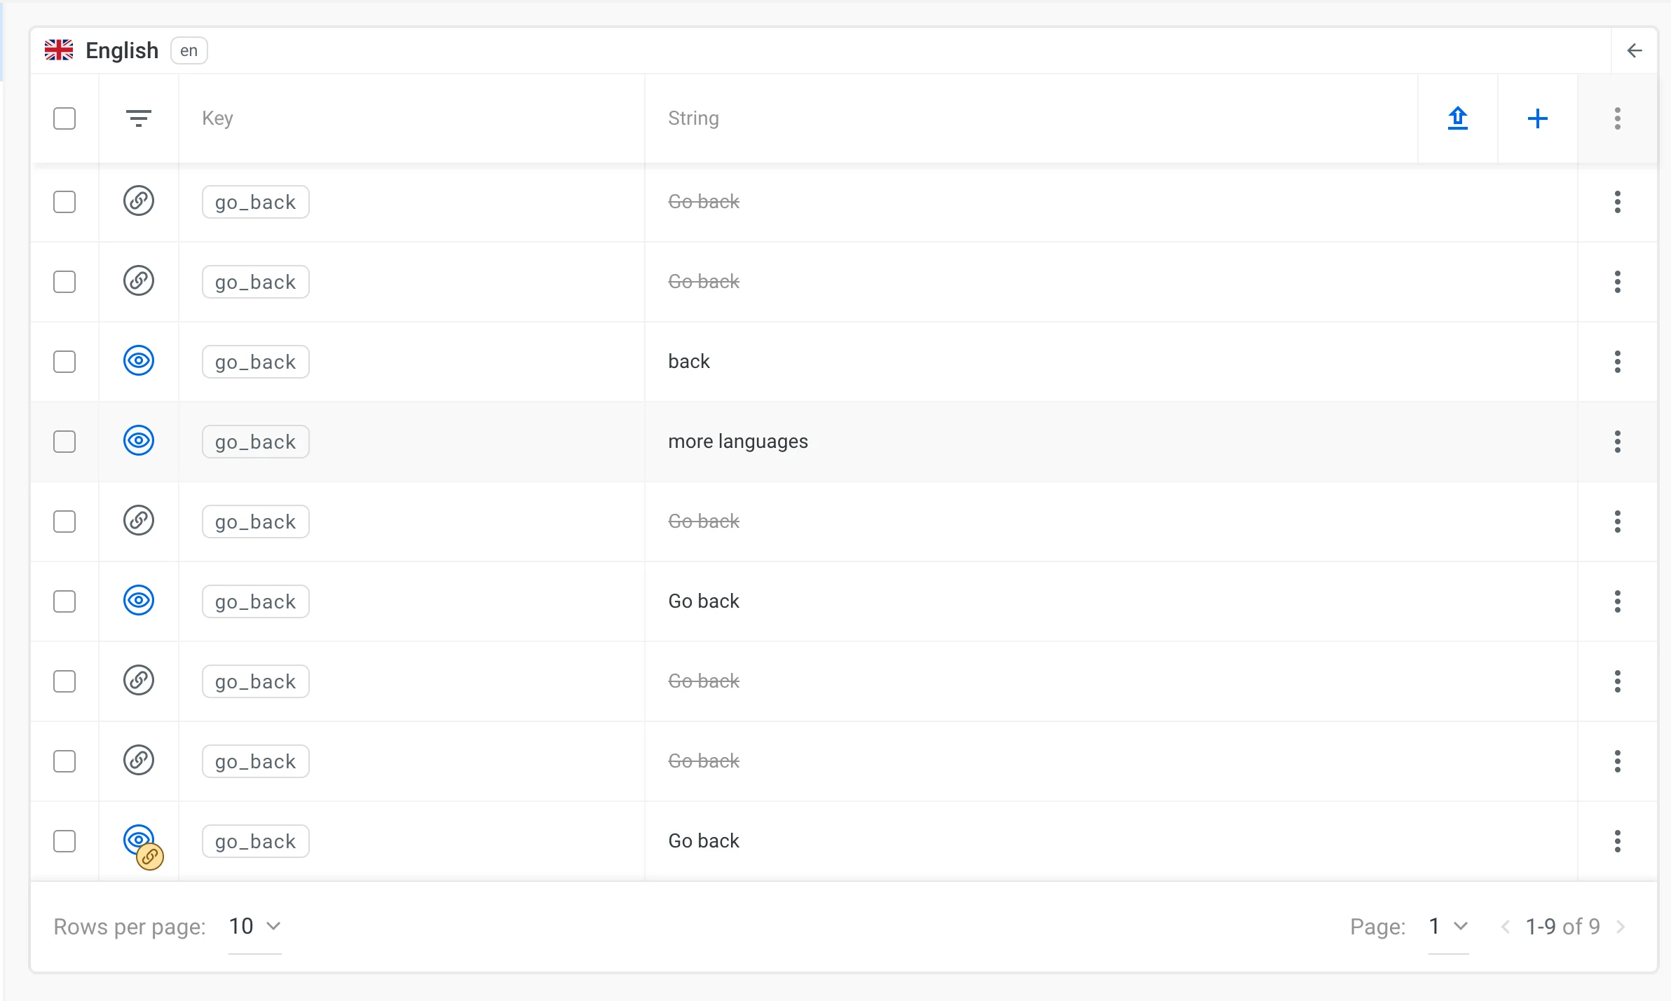Check the checkbox on the "back" row
Screen dimensions: 1671x1001
coord(64,361)
